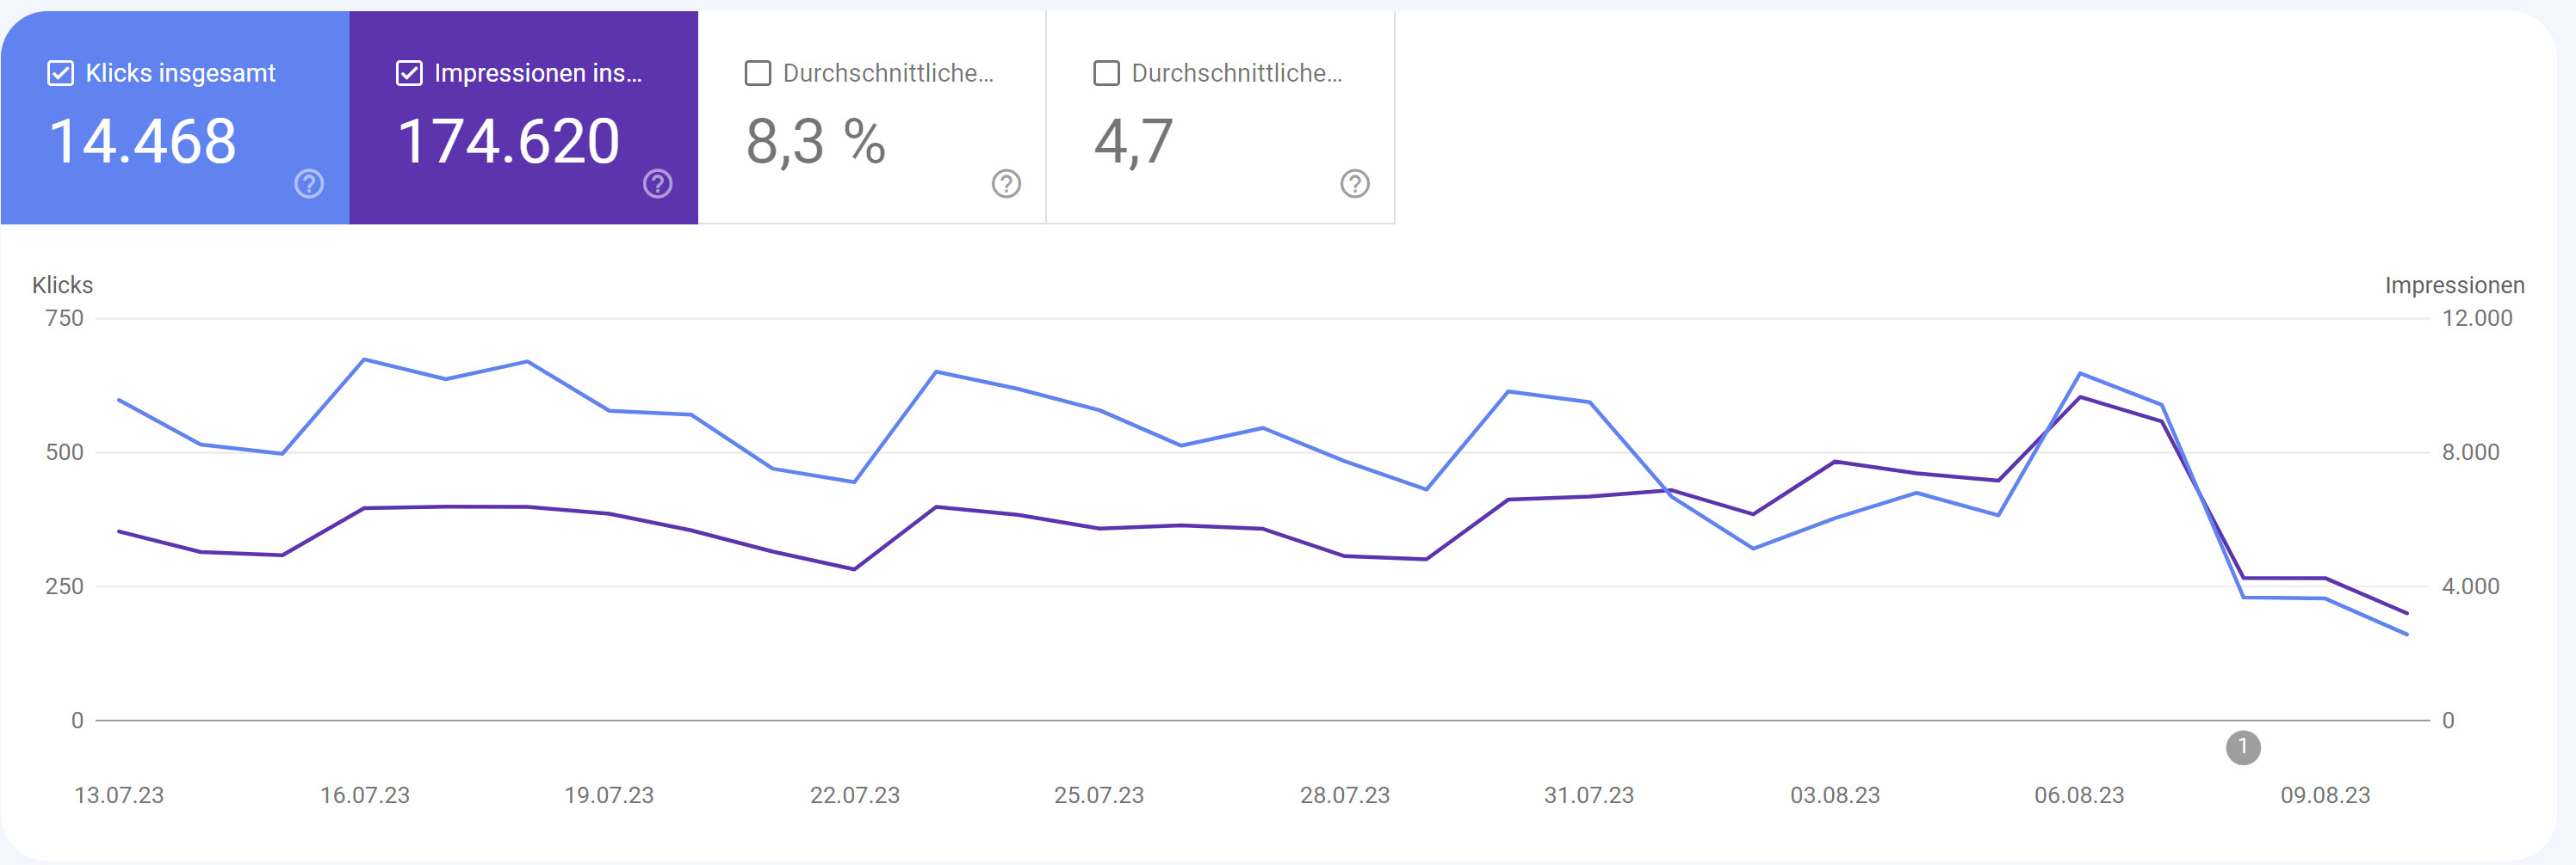The height and width of the screenshot is (865, 2576).
Task: Disable the Impressionen insgesamt checkbox
Action: (409, 72)
